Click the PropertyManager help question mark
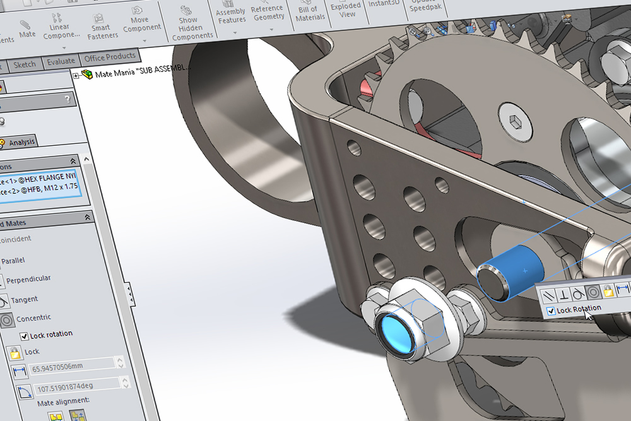The image size is (631, 421). [68, 99]
